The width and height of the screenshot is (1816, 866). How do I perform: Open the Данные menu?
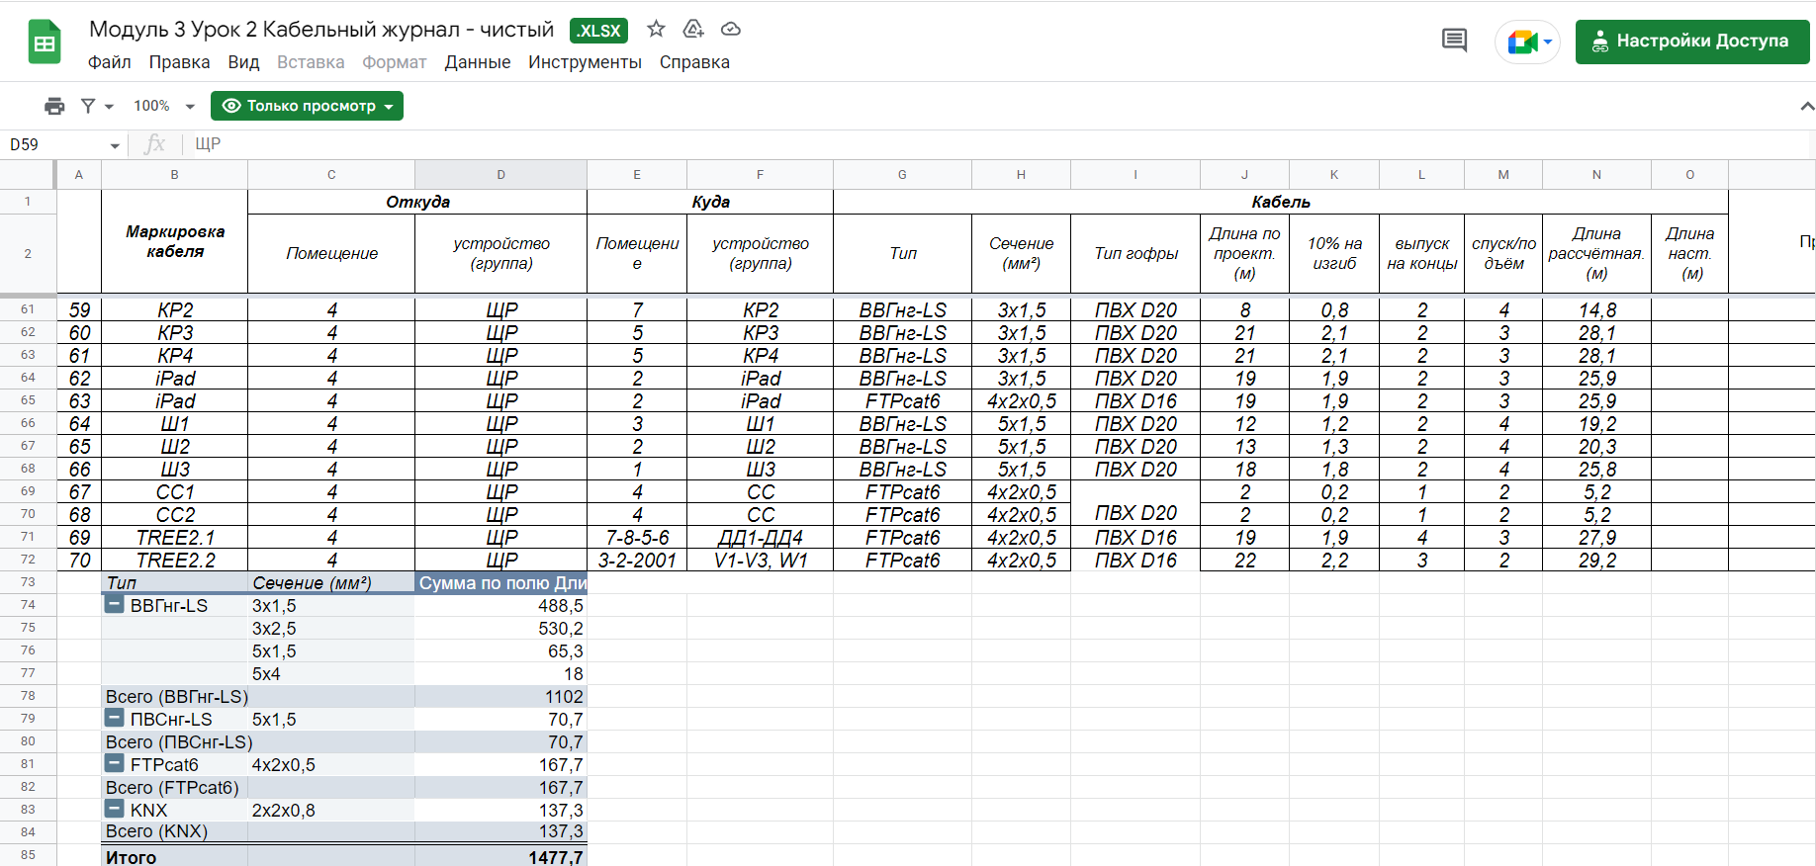477,62
